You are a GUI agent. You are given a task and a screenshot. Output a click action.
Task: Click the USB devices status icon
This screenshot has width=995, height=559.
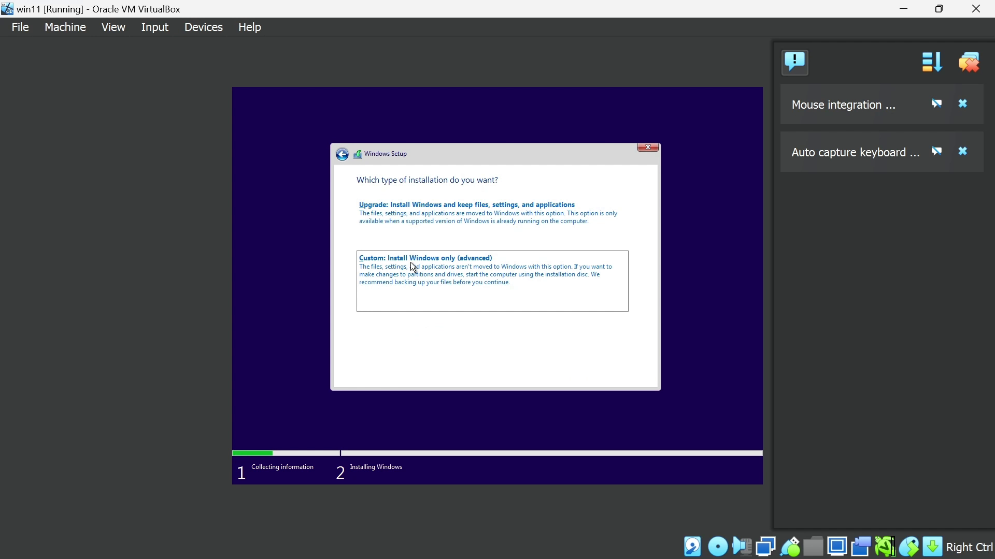(x=790, y=547)
